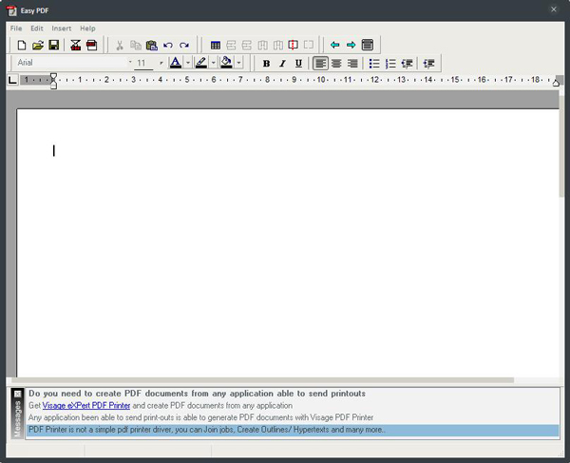This screenshot has width=570, height=463.
Task: Click the second greyed column icon in the table toolbar
Action: pyautogui.click(x=278, y=45)
